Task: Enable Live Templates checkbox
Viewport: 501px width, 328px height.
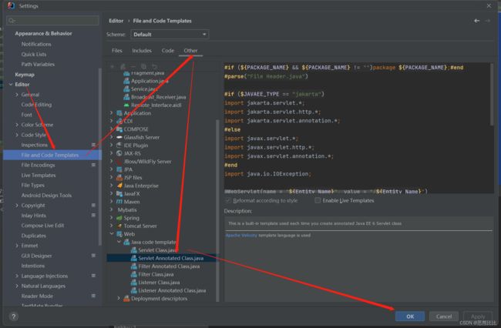Action: (318, 200)
